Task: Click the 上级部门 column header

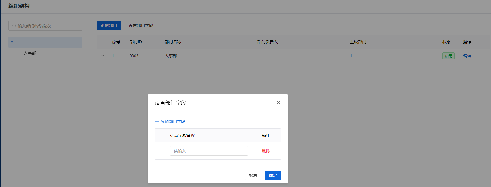Action: coord(358,42)
